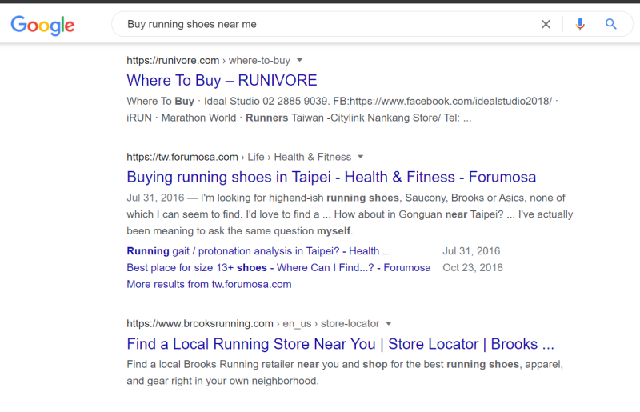This screenshot has height=412, width=640.
Task: Click snippet text 'been meaning to ask the same question myself'
Action: click(x=239, y=231)
